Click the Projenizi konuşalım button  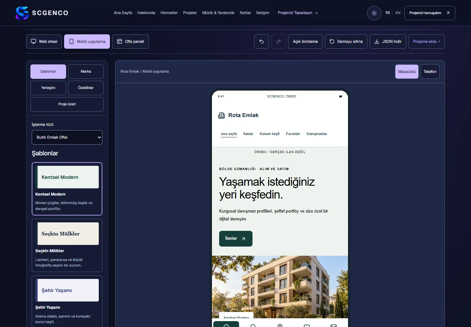429,13
